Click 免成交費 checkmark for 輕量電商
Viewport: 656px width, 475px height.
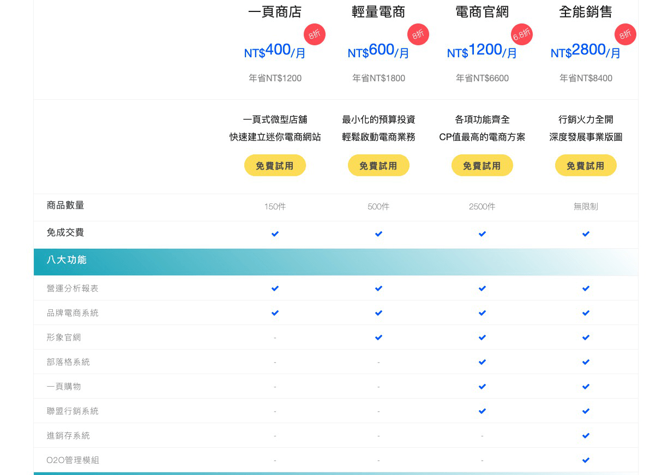[378, 234]
